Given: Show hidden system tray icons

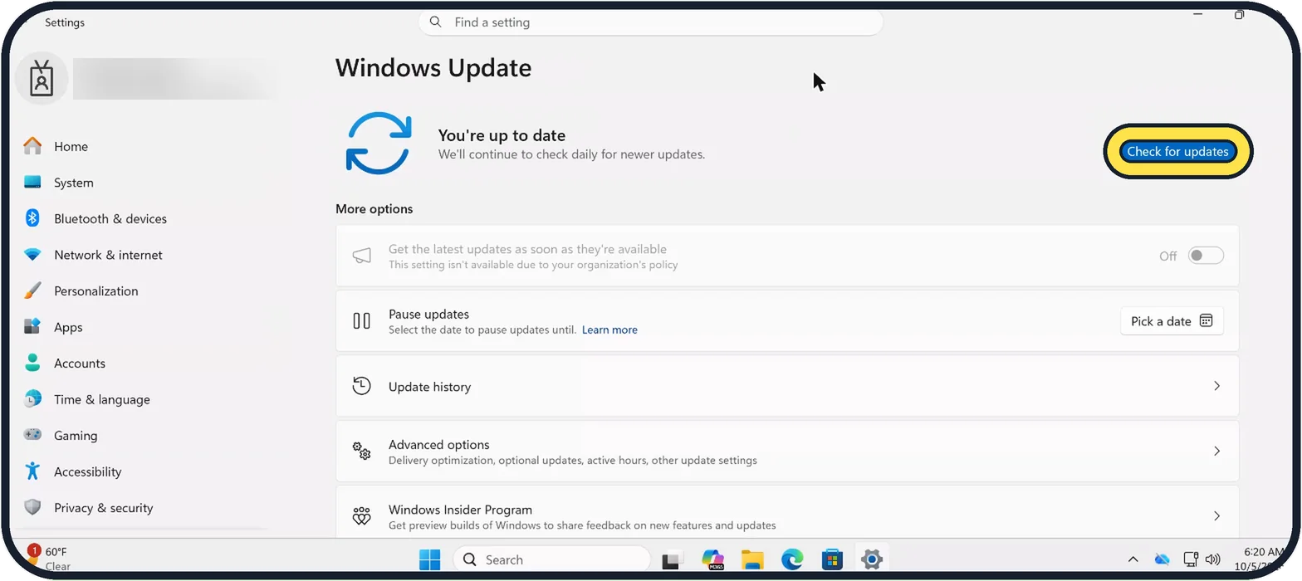Looking at the screenshot, I should coord(1133,559).
